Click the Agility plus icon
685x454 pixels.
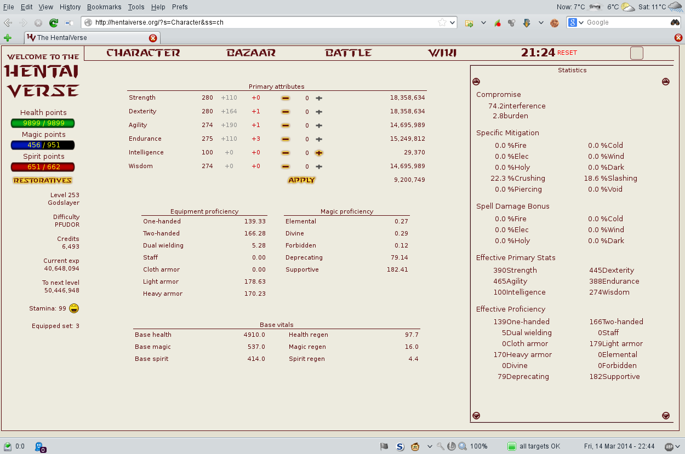[x=319, y=125]
